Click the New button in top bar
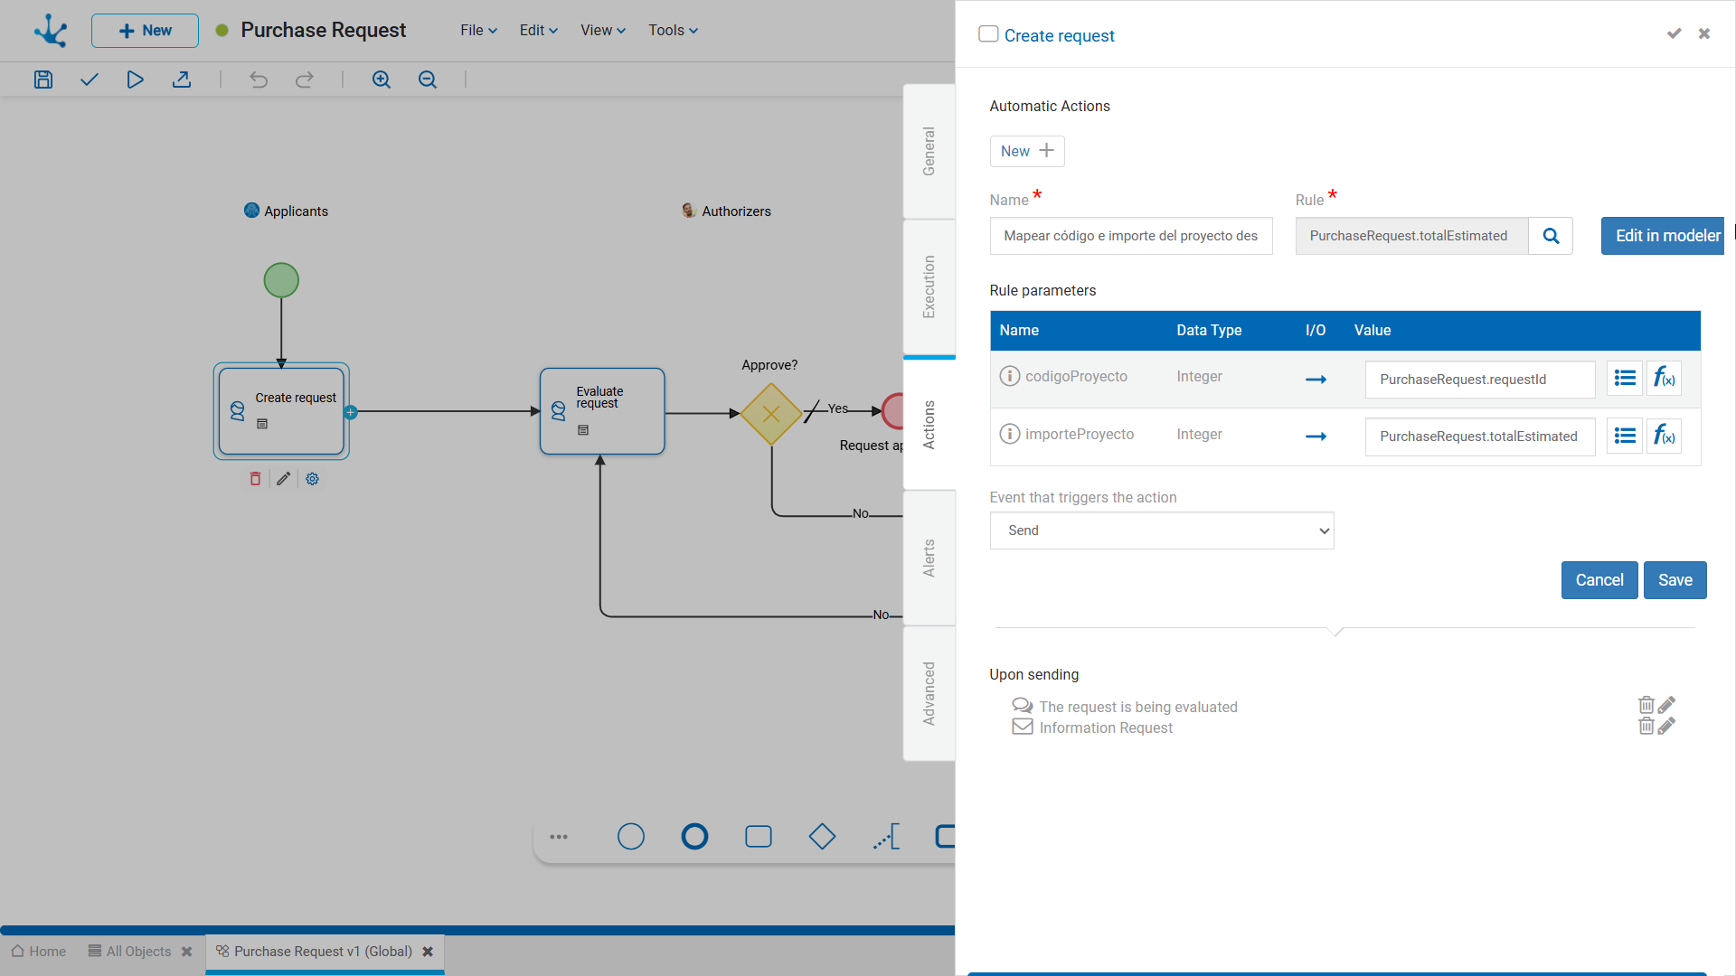This screenshot has height=976, width=1736. 145,31
